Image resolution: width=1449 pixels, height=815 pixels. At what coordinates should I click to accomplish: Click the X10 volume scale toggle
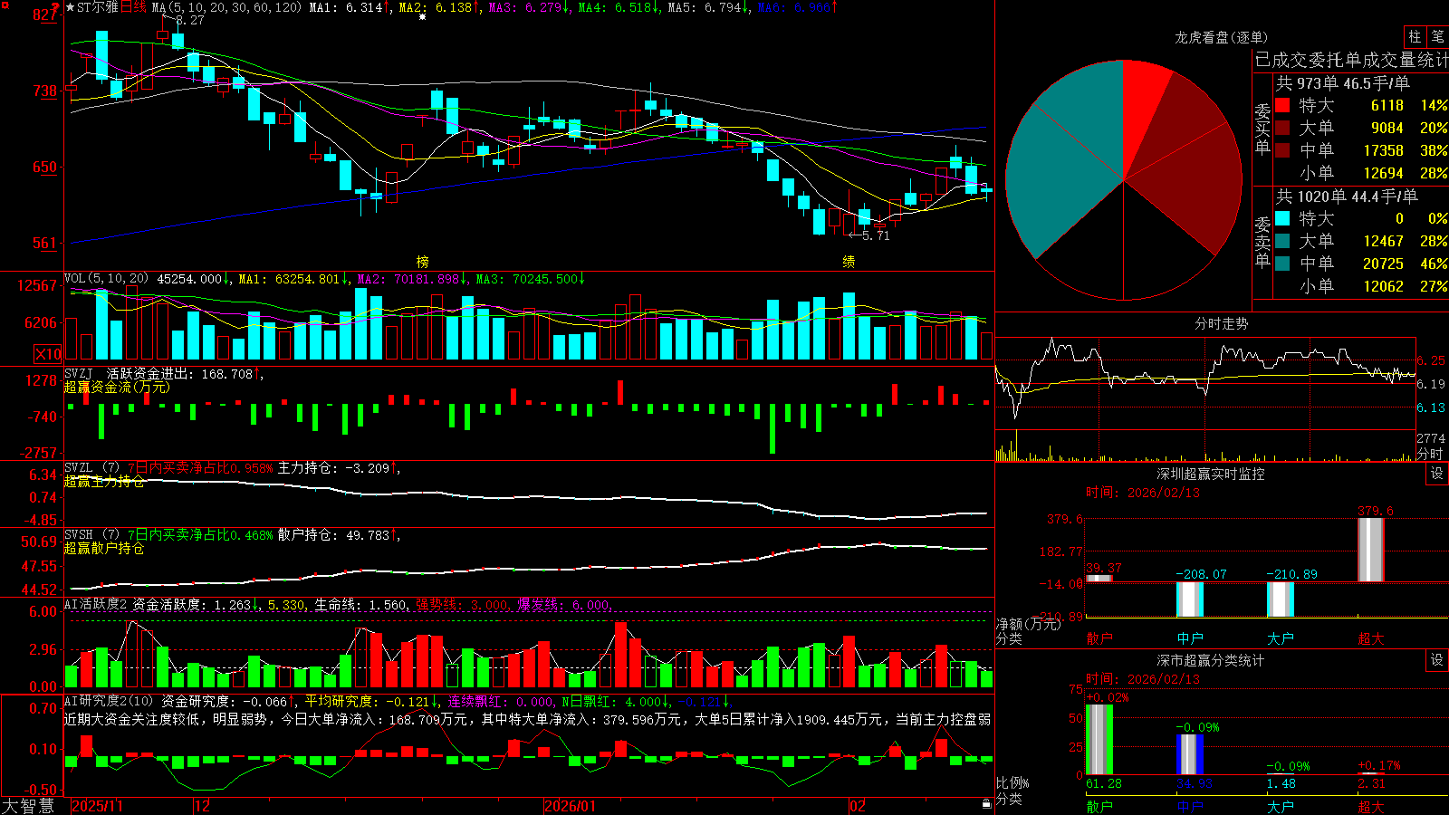pos(48,354)
